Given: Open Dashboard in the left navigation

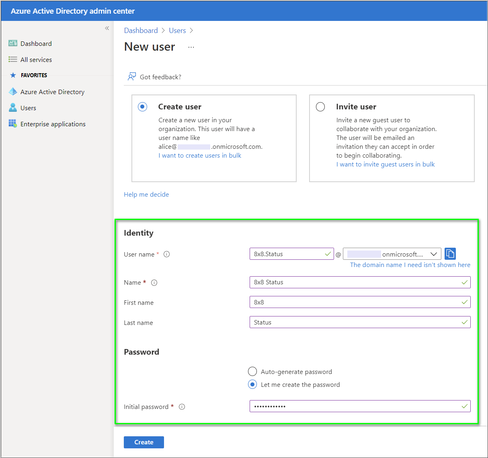Looking at the screenshot, I should coord(36,43).
